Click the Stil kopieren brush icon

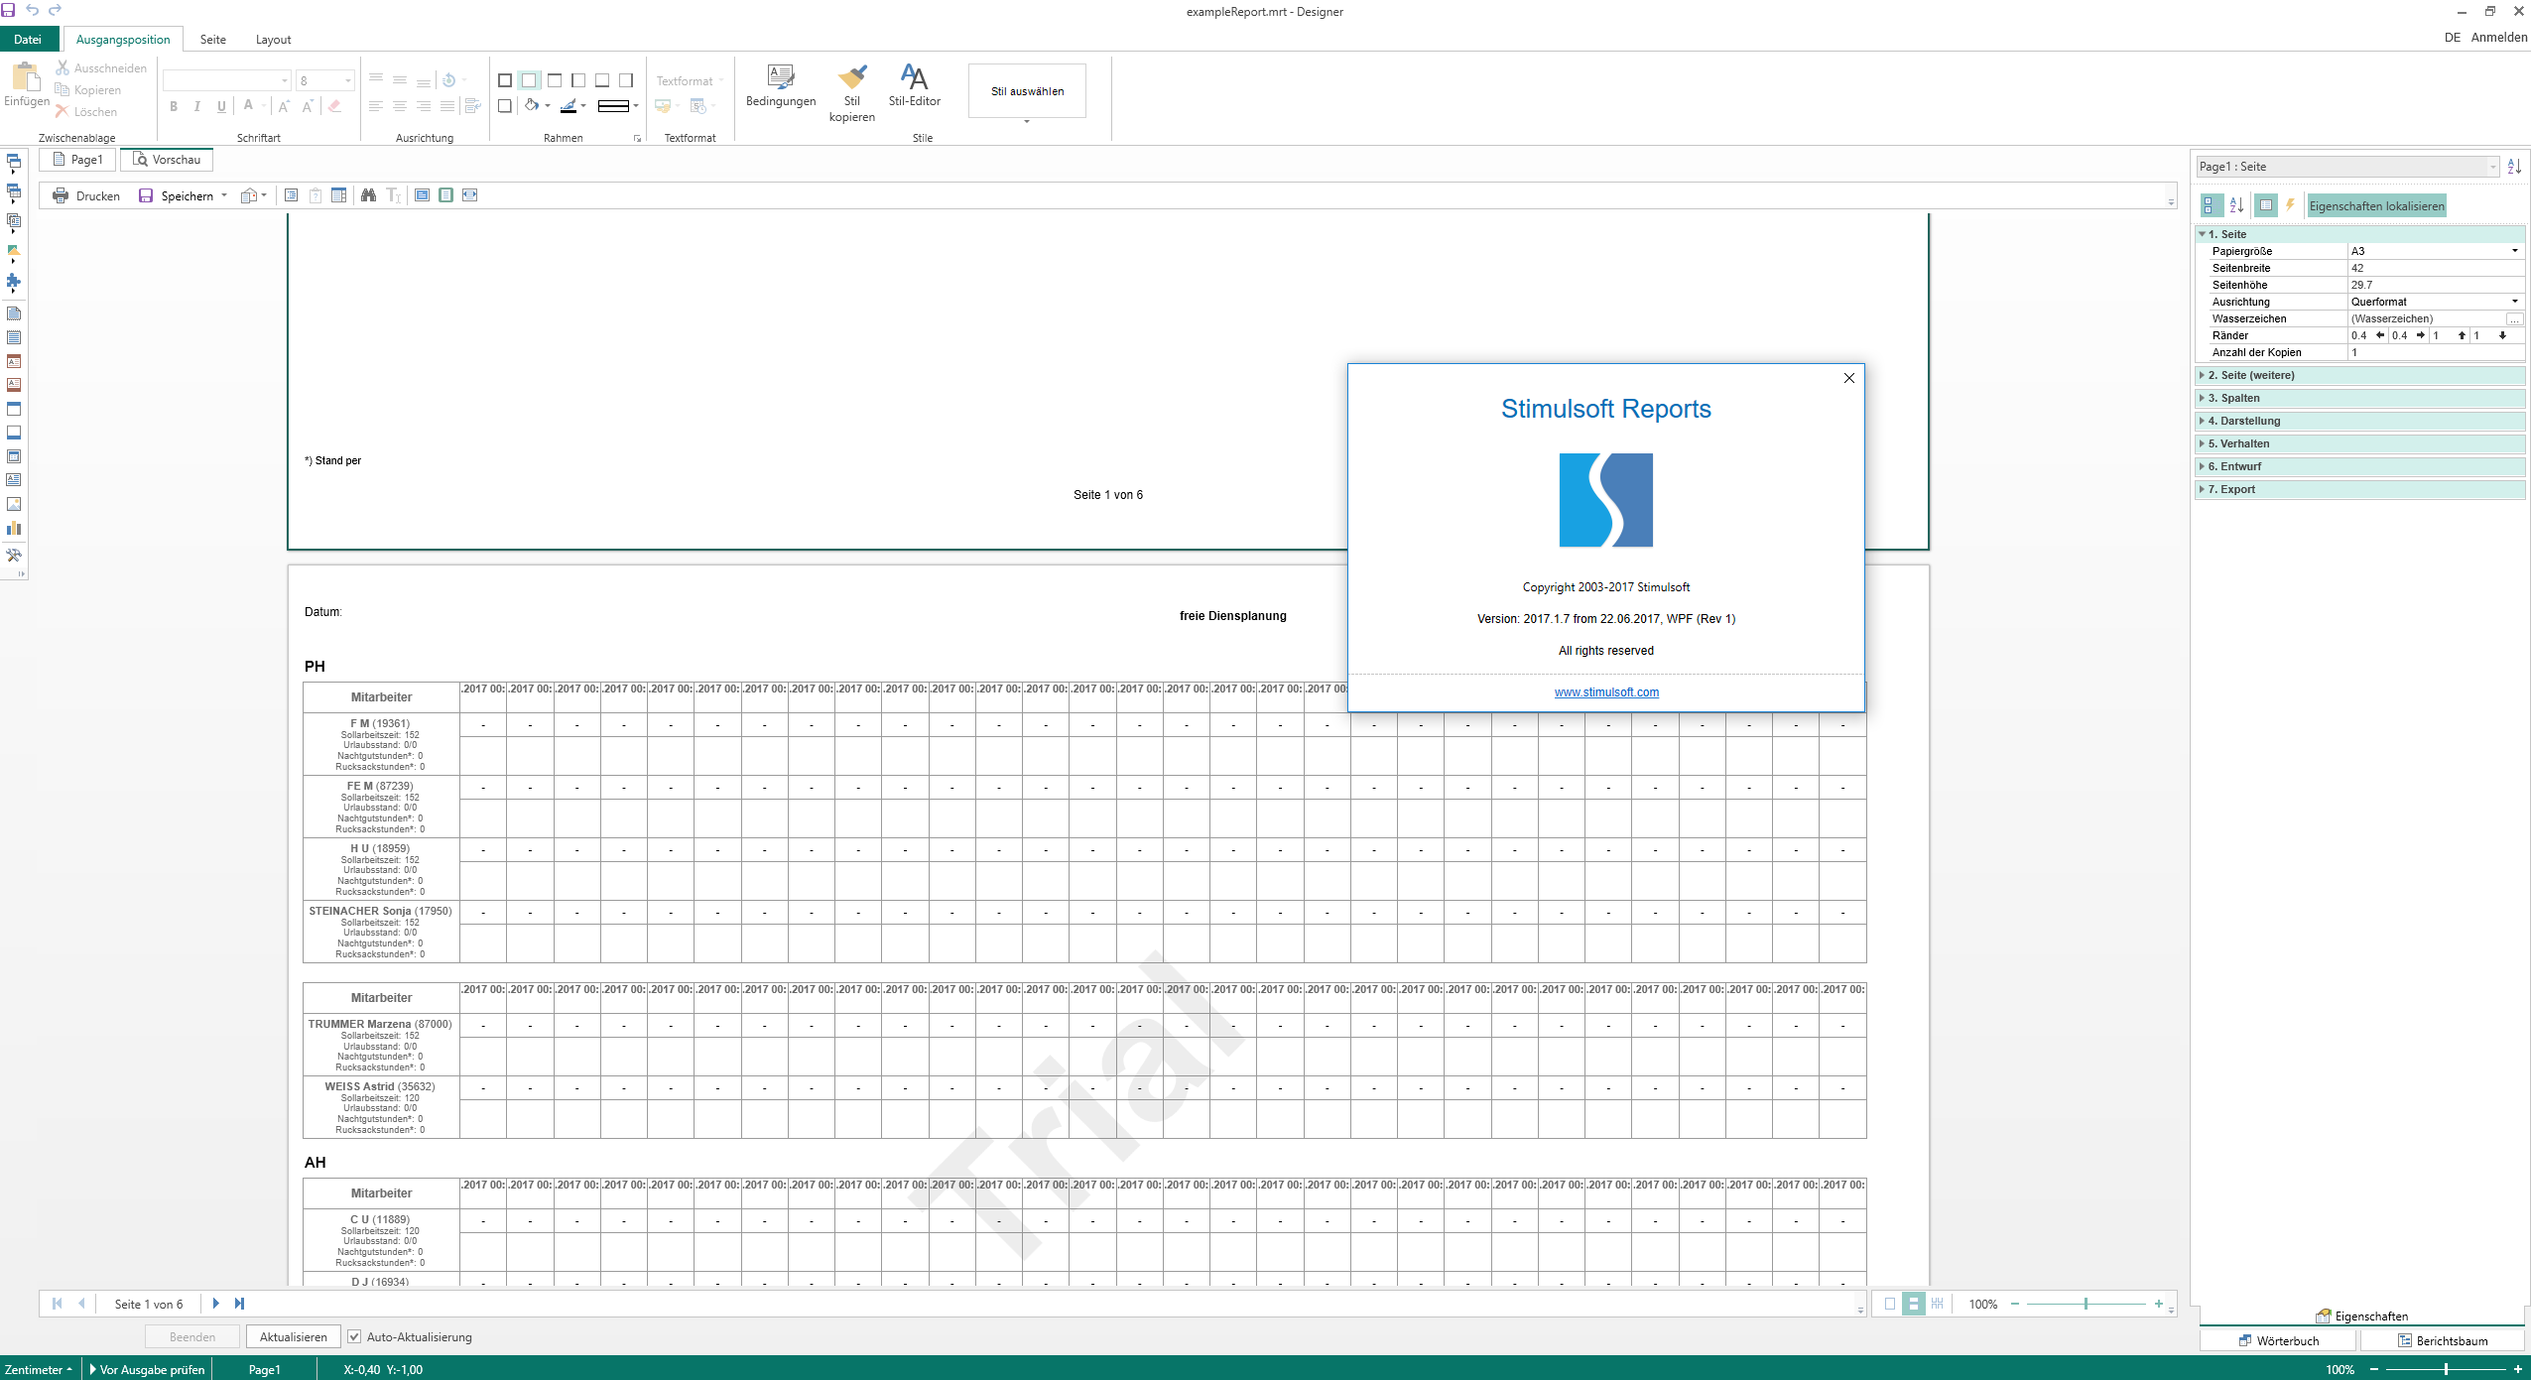click(x=851, y=77)
